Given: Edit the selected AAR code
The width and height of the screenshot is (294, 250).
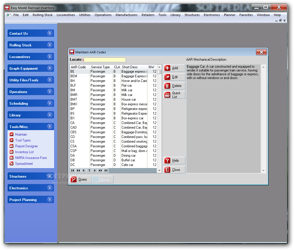Looking at the screenshot, I should 174,77.
